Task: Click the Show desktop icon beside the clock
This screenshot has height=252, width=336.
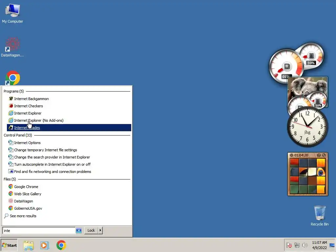Action: [x=332, y=245]
